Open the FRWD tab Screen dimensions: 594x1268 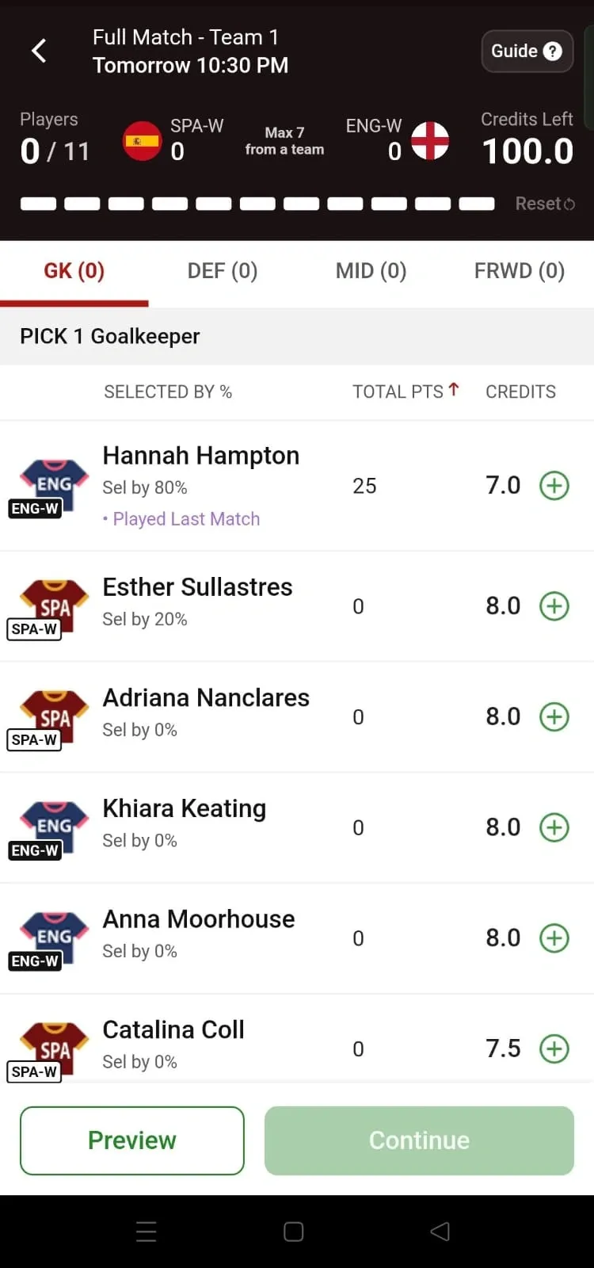tap(519, 271)
